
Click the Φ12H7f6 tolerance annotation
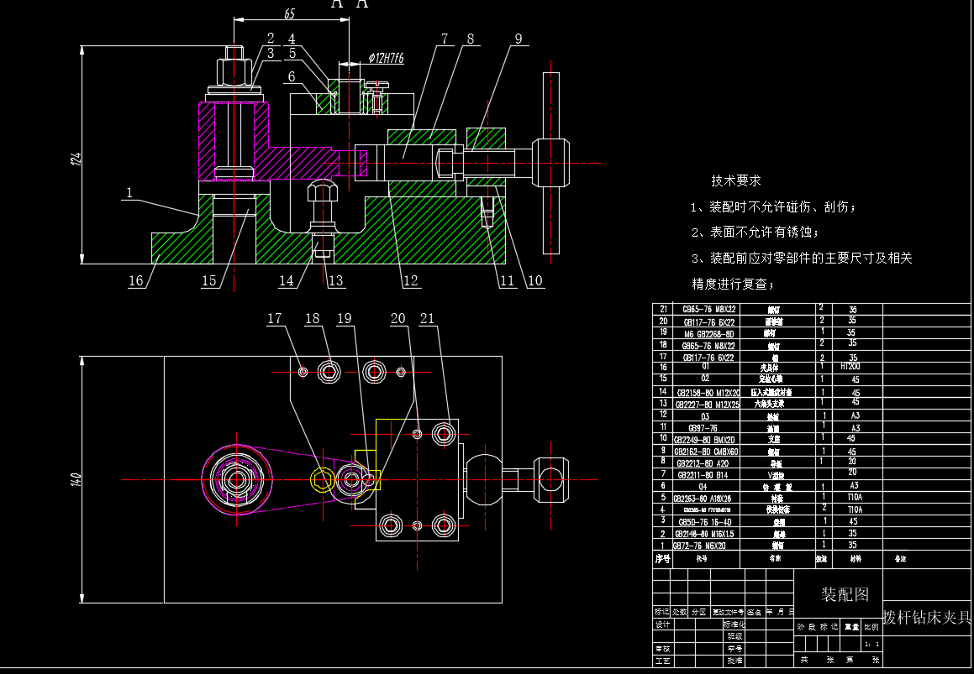[x=386, y=59]
